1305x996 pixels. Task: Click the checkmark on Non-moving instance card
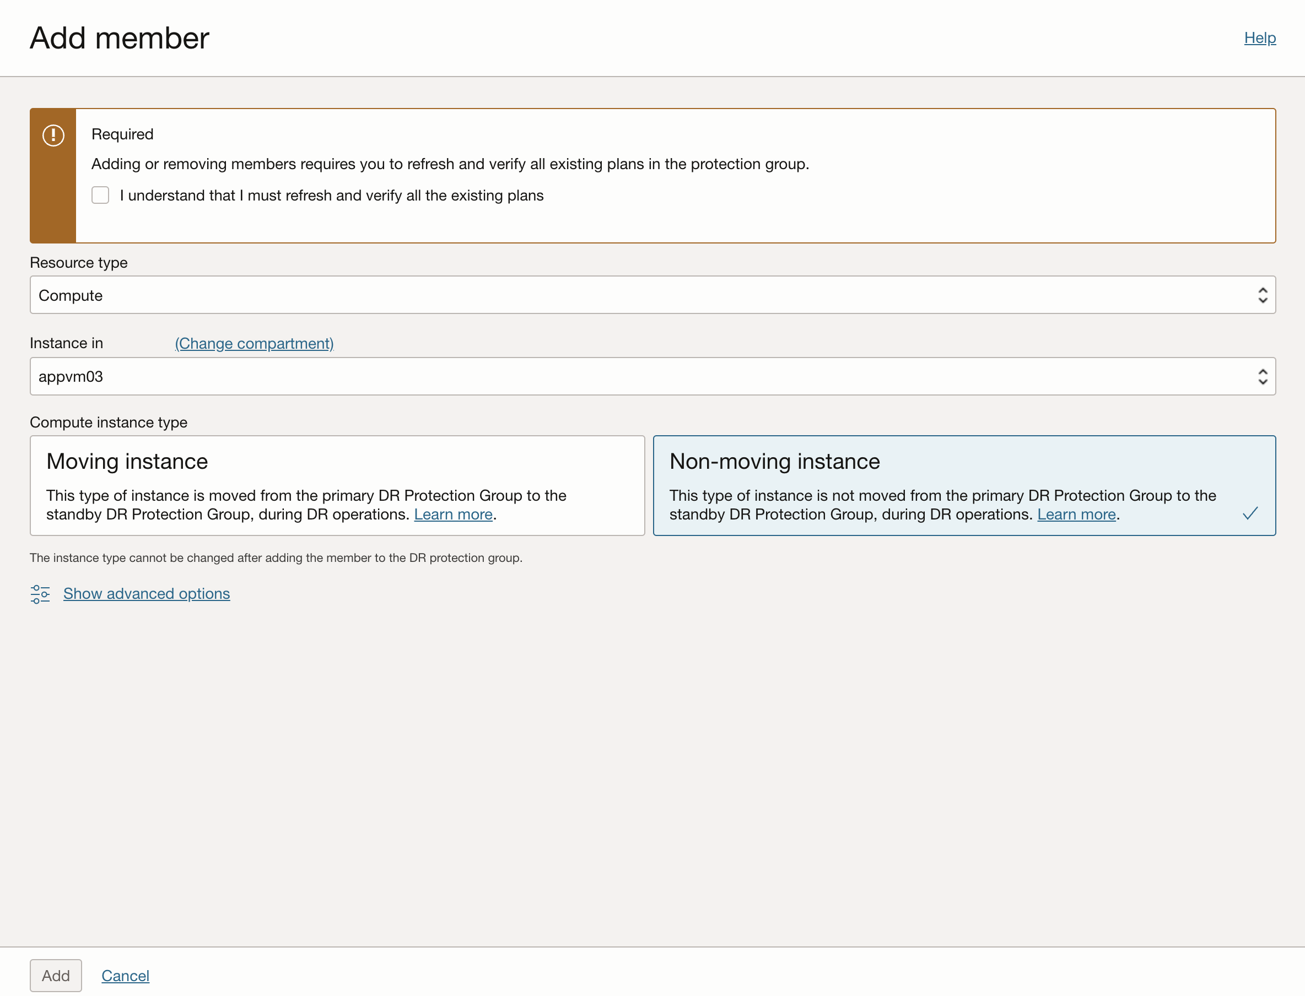1250,513
